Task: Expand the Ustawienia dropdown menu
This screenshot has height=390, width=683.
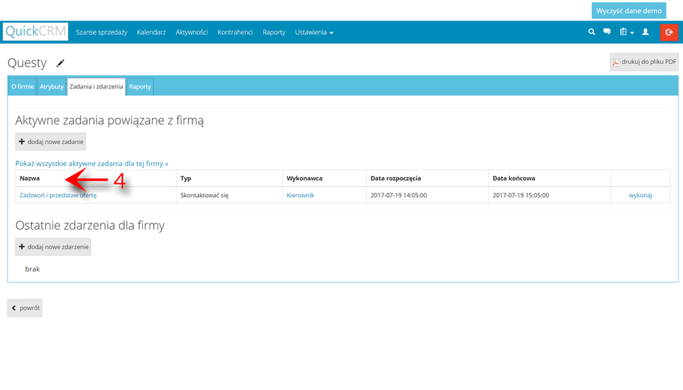Action: point(314,32)
